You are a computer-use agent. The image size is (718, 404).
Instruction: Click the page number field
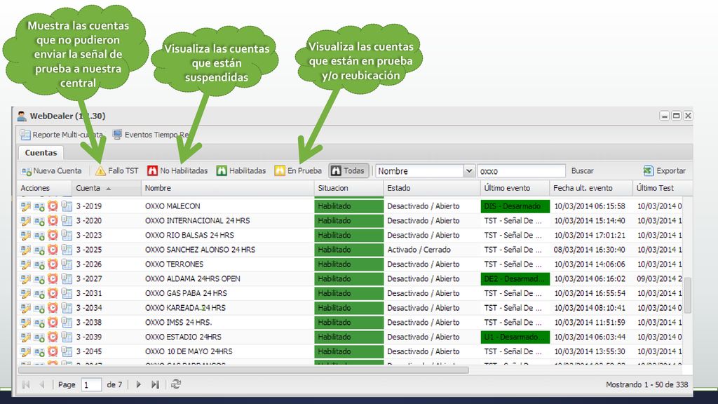coord(92,385)
